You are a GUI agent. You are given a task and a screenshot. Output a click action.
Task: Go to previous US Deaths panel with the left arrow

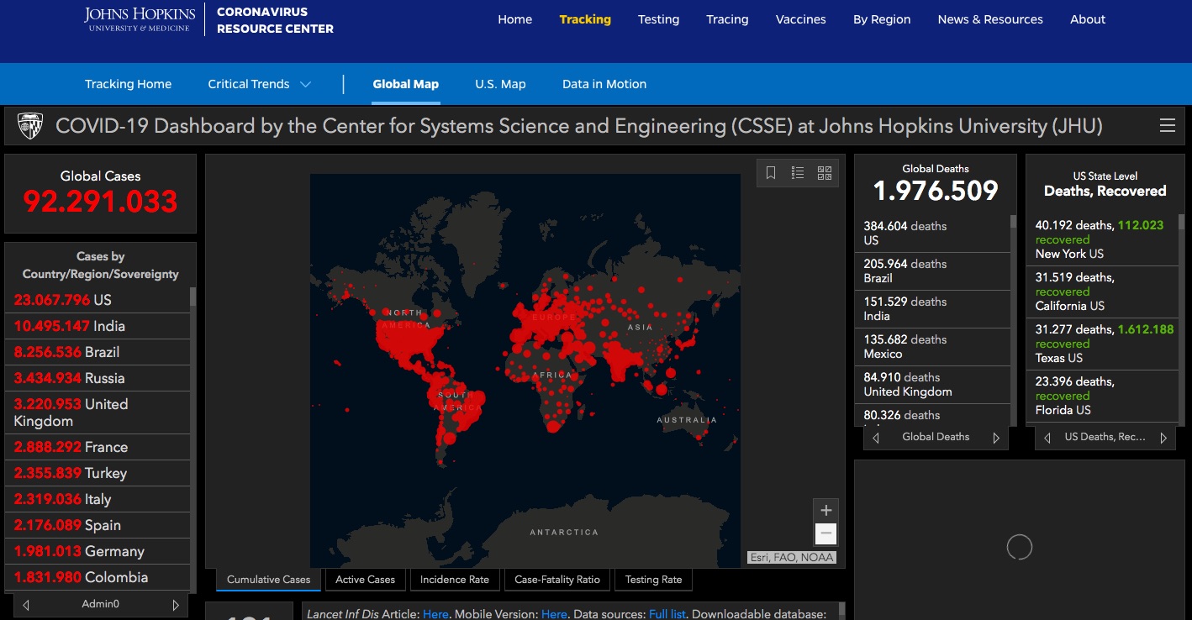[x=1047, y=438]
